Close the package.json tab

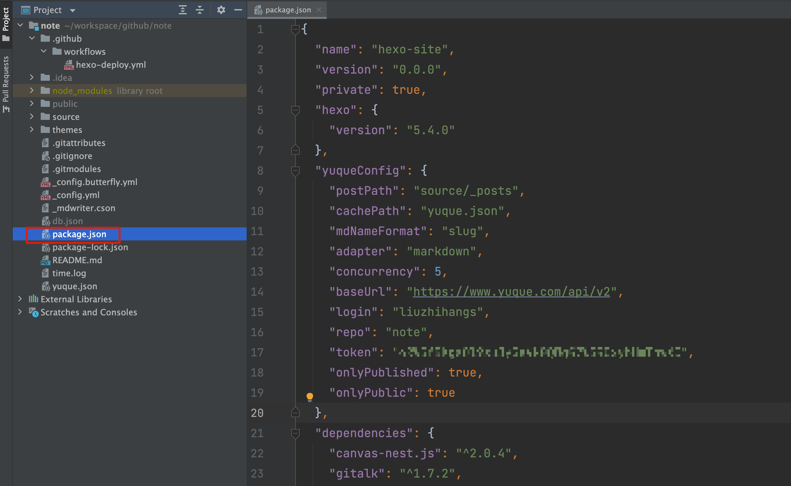(319, 10)
